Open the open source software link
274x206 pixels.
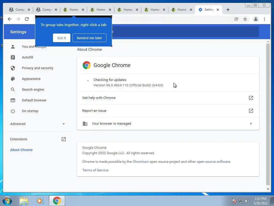click(213, 161)
